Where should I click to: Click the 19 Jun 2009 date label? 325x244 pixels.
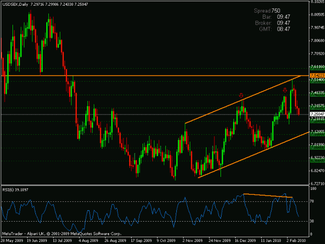(x=37, y=241)
